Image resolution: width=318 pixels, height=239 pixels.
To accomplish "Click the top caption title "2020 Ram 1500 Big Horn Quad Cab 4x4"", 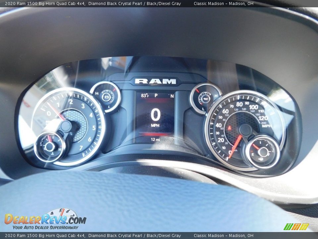I will pos(45,4).
